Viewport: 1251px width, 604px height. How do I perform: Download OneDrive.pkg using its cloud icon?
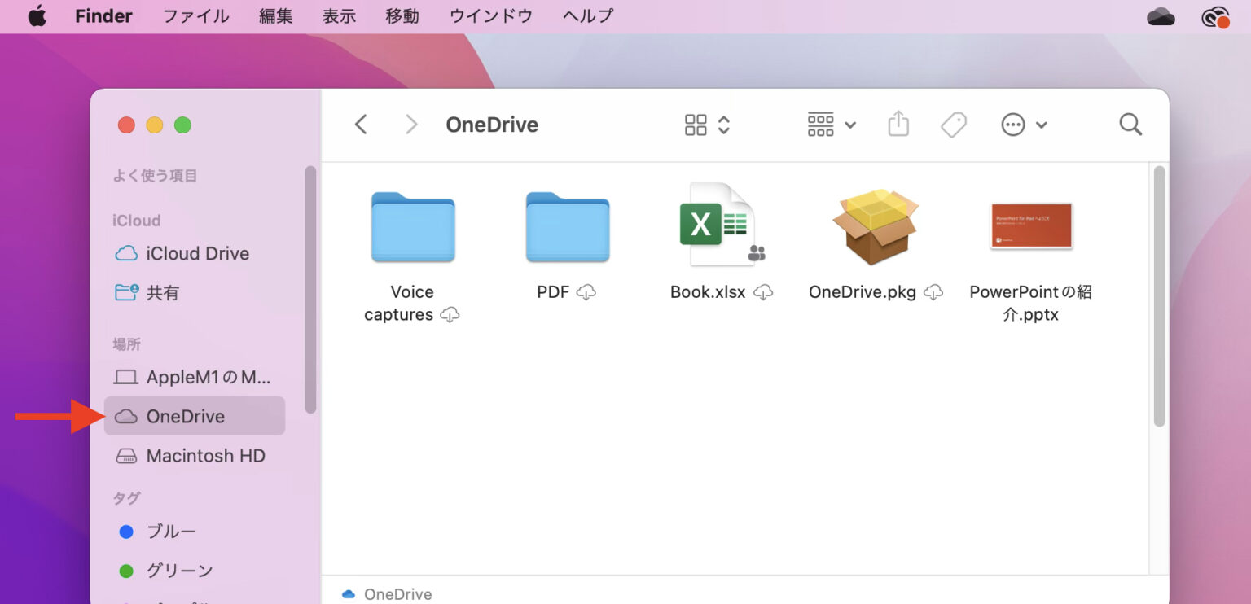coord(933,291)
